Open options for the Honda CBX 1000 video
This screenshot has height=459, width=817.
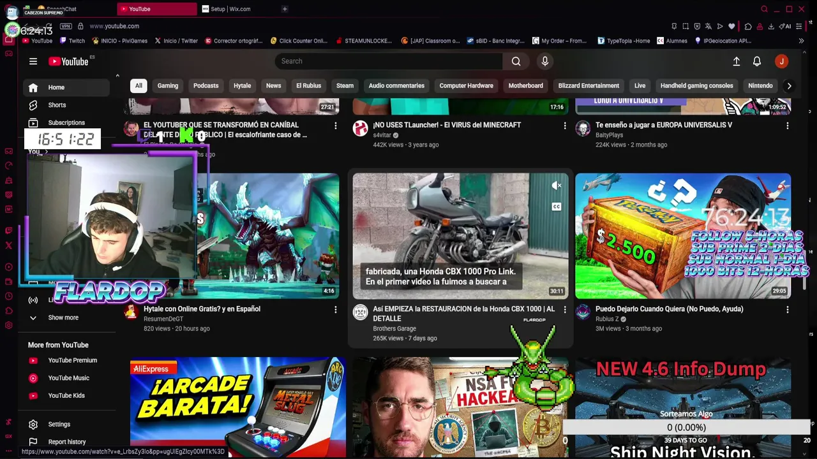click(x=564, y=310)
